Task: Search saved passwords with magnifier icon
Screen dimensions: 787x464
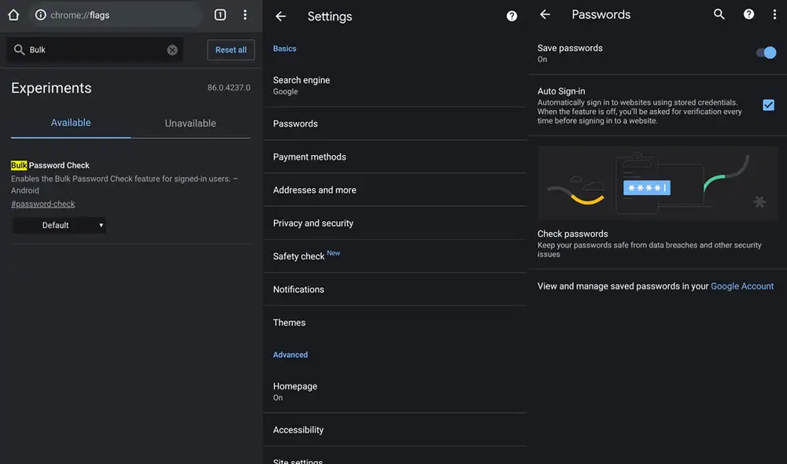Action: tap(719, 14)
